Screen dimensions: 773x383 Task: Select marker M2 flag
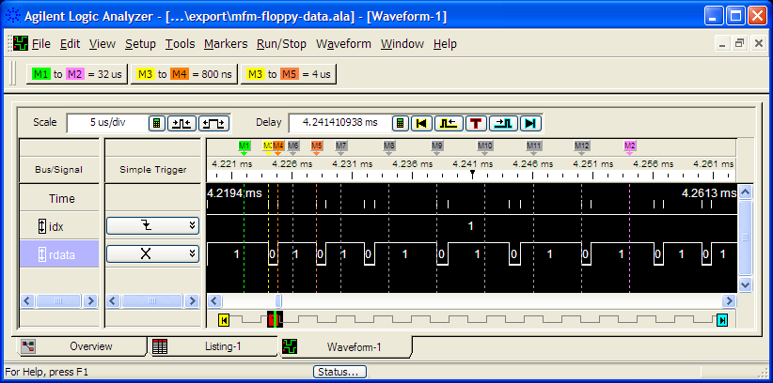tap(629, 146)
